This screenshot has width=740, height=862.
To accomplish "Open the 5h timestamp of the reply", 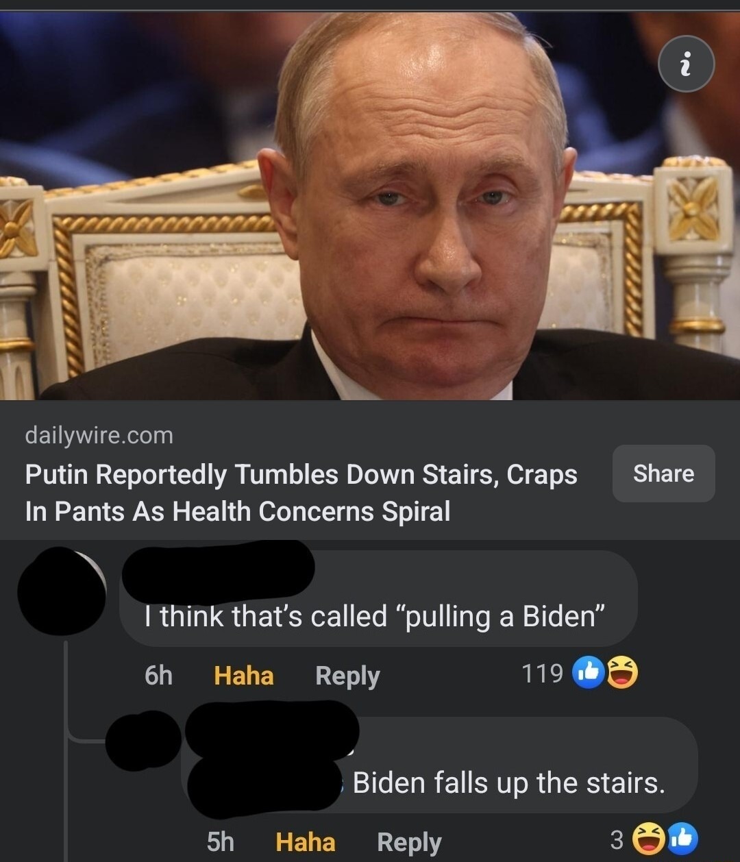I will pyautogui.click(x=220, y=842).
